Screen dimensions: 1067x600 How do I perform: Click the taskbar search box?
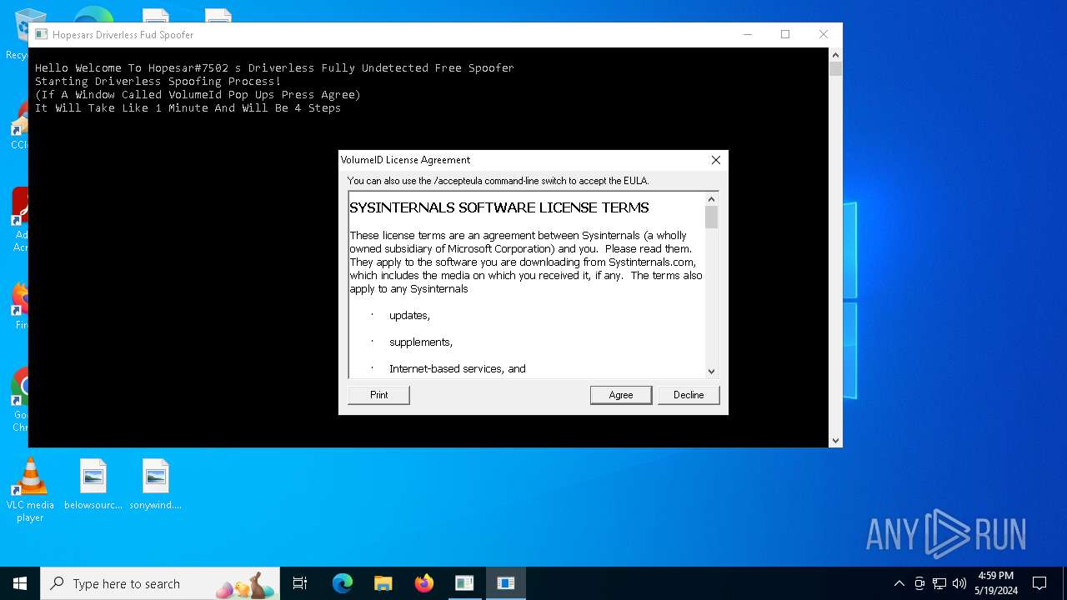160,583
